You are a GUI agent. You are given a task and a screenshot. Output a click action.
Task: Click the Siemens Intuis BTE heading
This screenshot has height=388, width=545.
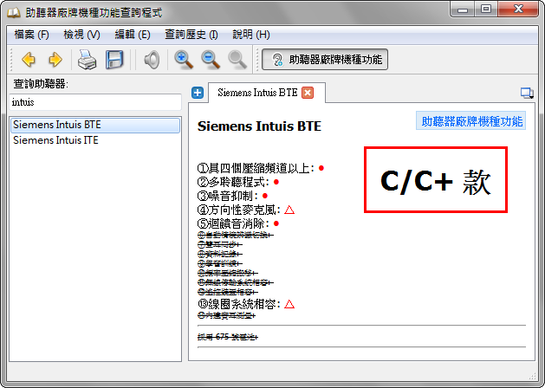259,126
